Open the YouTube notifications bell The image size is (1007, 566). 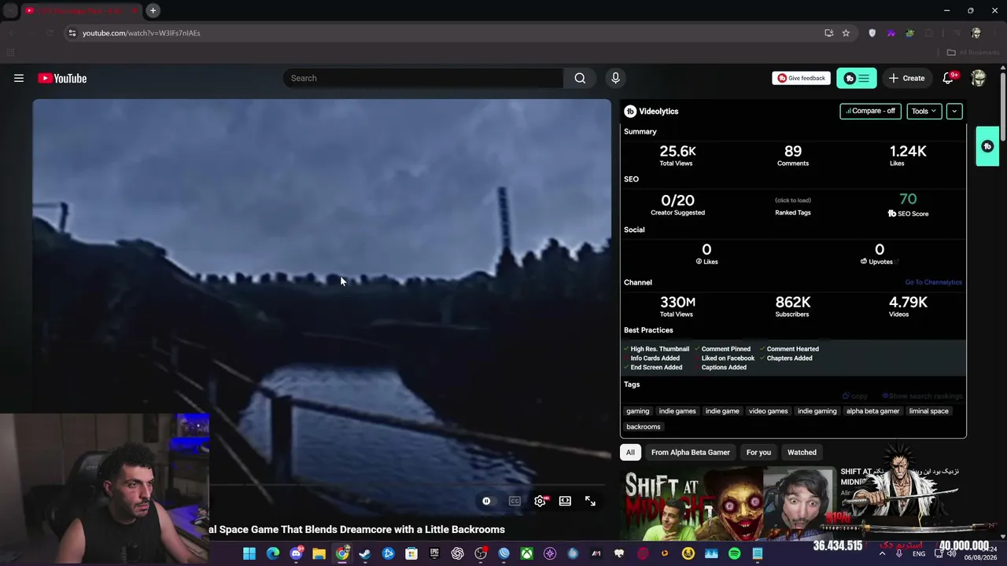click(x=948, y=78)
